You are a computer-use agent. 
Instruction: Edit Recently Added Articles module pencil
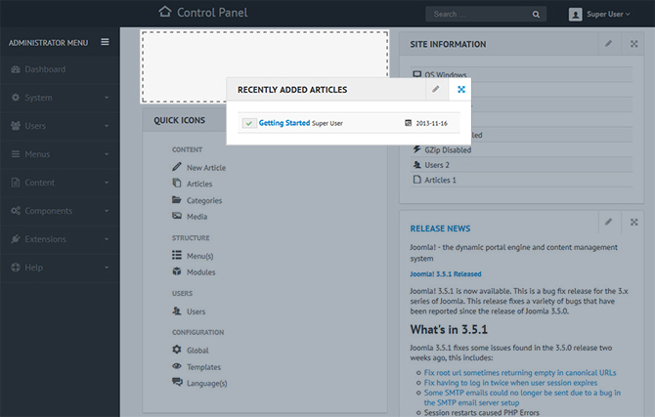(x=436, y=89)
